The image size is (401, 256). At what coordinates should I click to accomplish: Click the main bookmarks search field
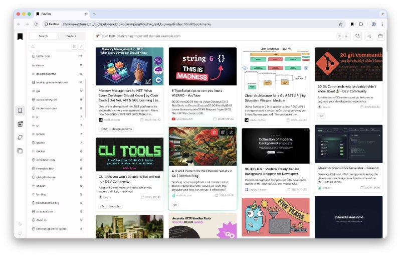(222, 36)
